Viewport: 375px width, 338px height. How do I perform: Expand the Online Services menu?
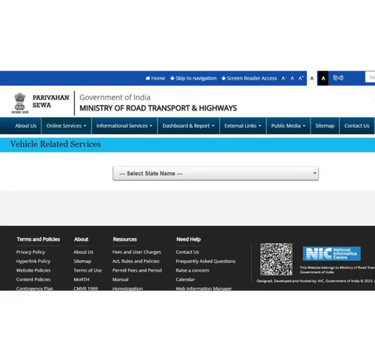coord(66,125)
